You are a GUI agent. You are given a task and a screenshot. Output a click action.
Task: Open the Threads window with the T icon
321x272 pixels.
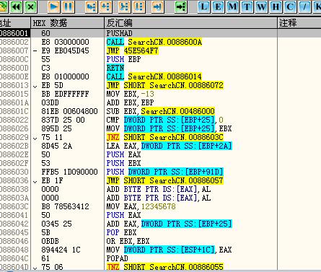point(247,6)
